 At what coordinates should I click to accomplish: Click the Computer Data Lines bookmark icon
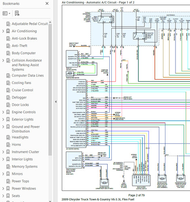click(8, 76)
